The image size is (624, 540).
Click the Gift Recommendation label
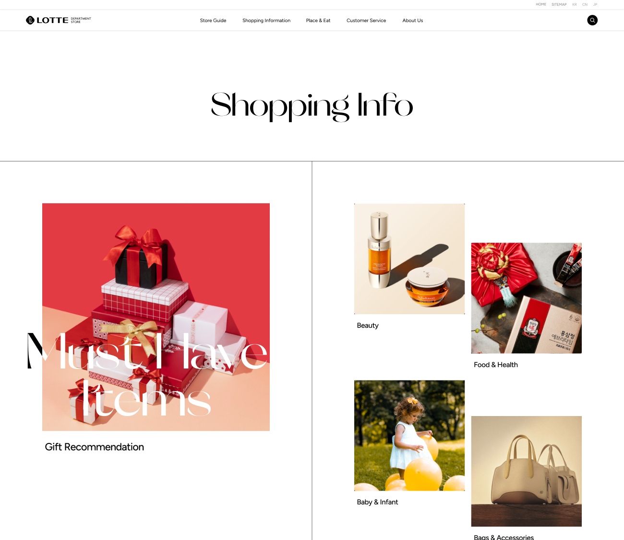tap(95, 447)
